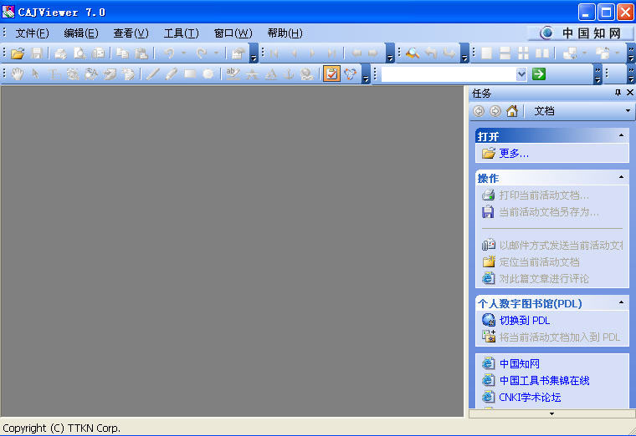Click the four-pane grid layout icon
This screenshot has height=436, width=636.
pos(524,53)
